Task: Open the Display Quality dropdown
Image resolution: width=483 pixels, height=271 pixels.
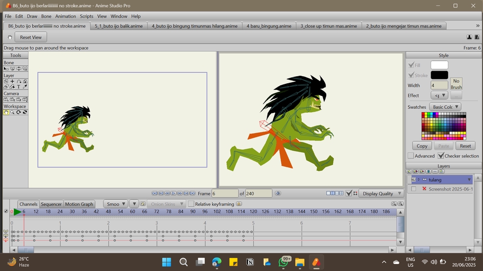Action: tap(382, 193)
